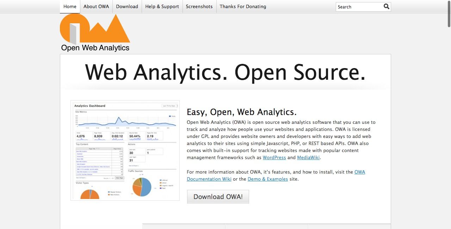The width and height of the screenshot is (451, 229).
Task: Open the Last Thirty Days date range dropdown
Action: click(x=169, y=106)
